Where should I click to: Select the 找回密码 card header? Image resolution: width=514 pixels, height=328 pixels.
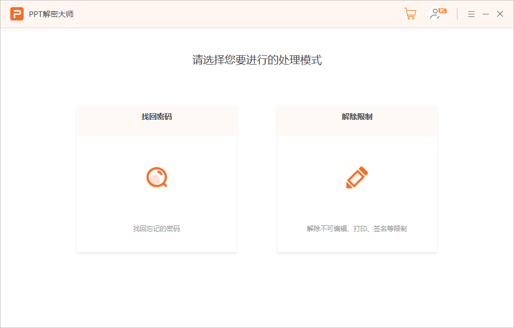(157, 120)
